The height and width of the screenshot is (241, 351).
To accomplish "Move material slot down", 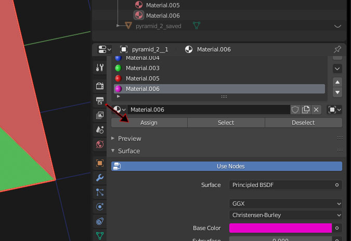I will pyautogui.click(x=337, y=92).
